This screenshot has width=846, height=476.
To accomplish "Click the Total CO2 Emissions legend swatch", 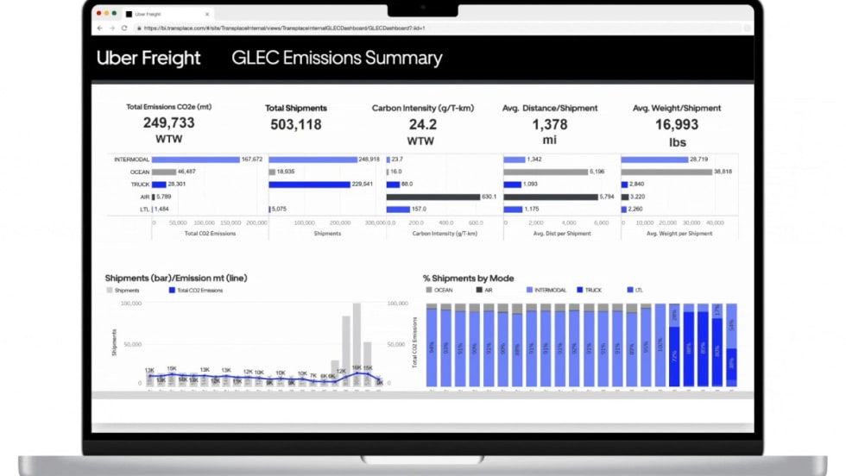I will pyautogui.click(x=172, y=291).
